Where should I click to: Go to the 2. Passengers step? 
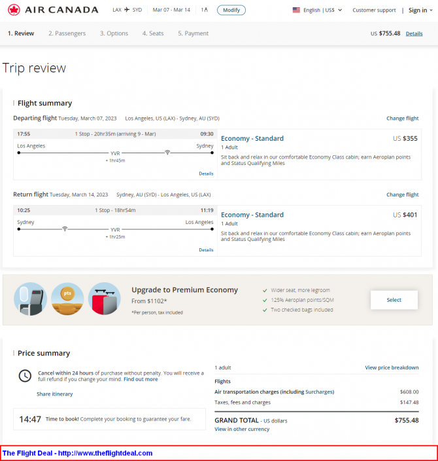67,33
